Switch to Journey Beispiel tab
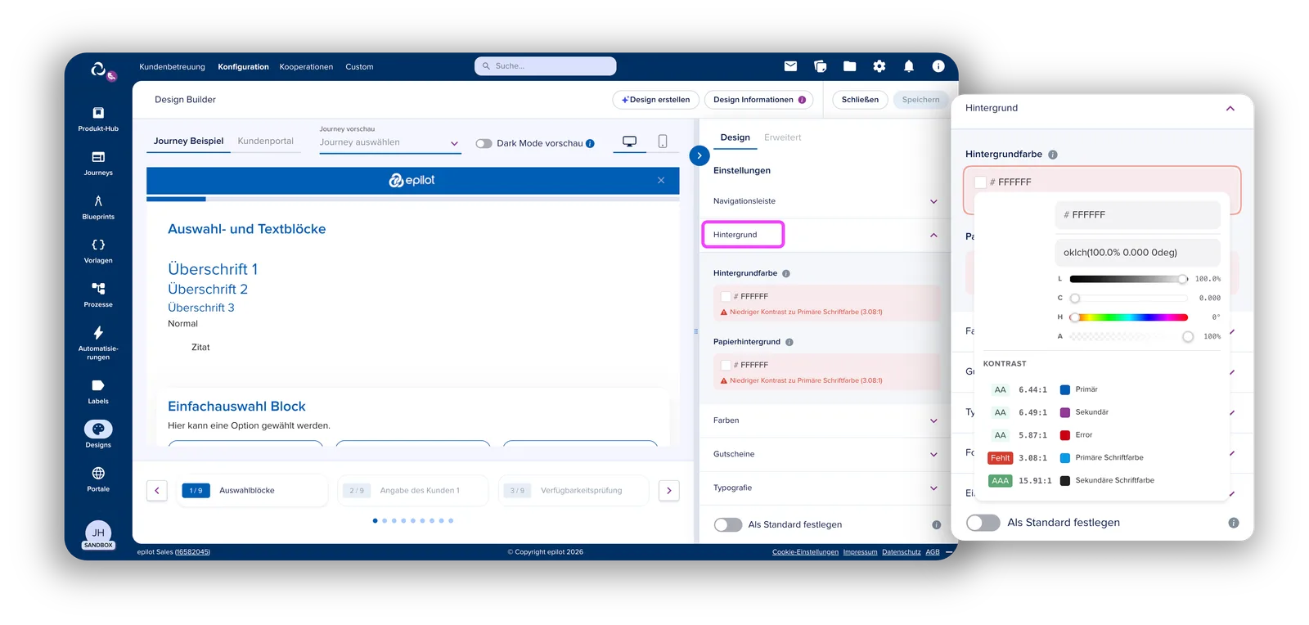This screenshot has height=625, width=1309. [x=188, y=141]
